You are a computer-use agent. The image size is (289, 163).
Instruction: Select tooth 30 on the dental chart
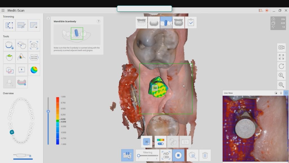(x=12, y=132)
